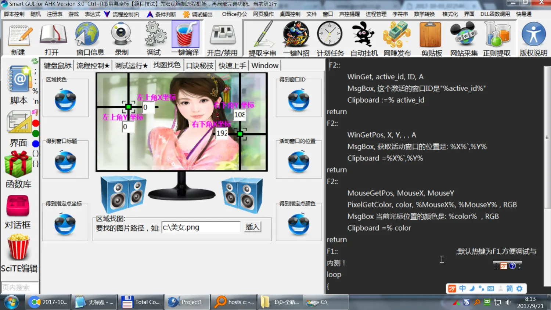Pick the blue circle swatch

point(36,144)
